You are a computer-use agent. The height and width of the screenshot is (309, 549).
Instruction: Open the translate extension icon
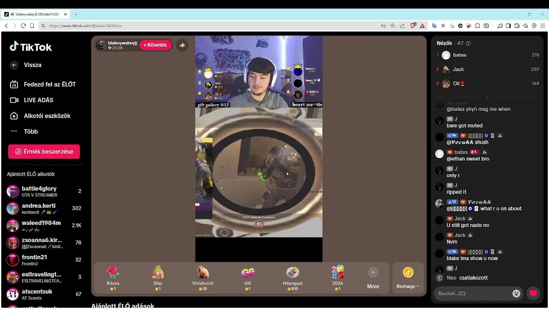434,26
